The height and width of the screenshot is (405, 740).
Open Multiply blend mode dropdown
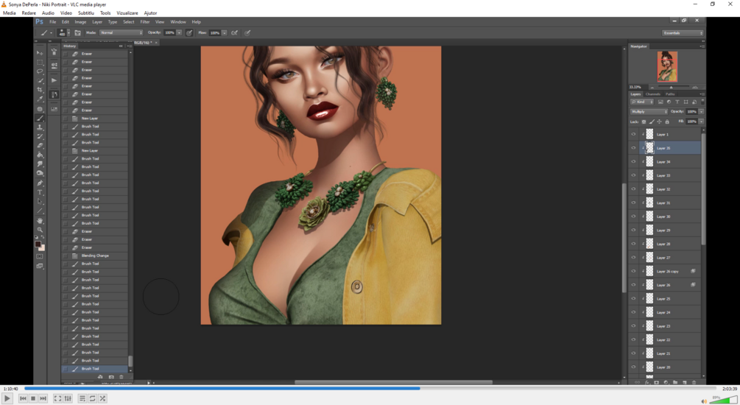(649, 112)
